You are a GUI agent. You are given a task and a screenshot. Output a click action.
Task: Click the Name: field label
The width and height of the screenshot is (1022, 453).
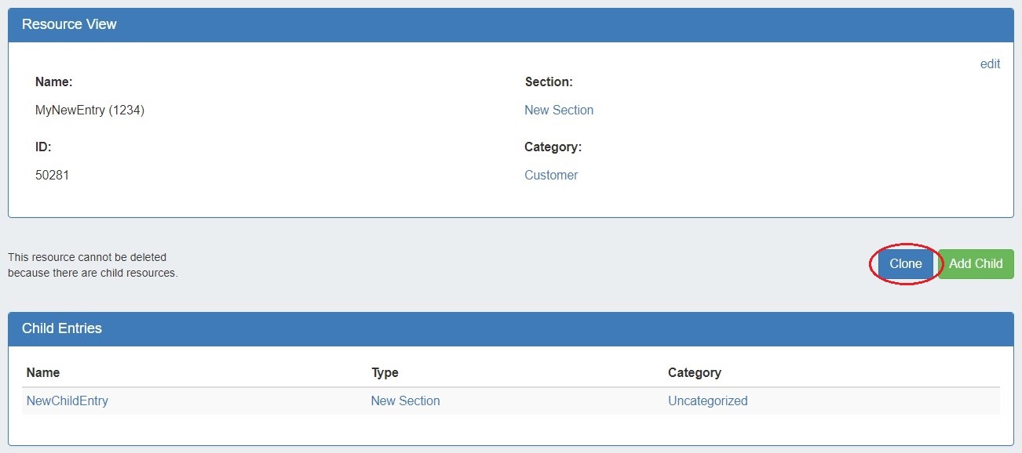click(x=53, y=82)
